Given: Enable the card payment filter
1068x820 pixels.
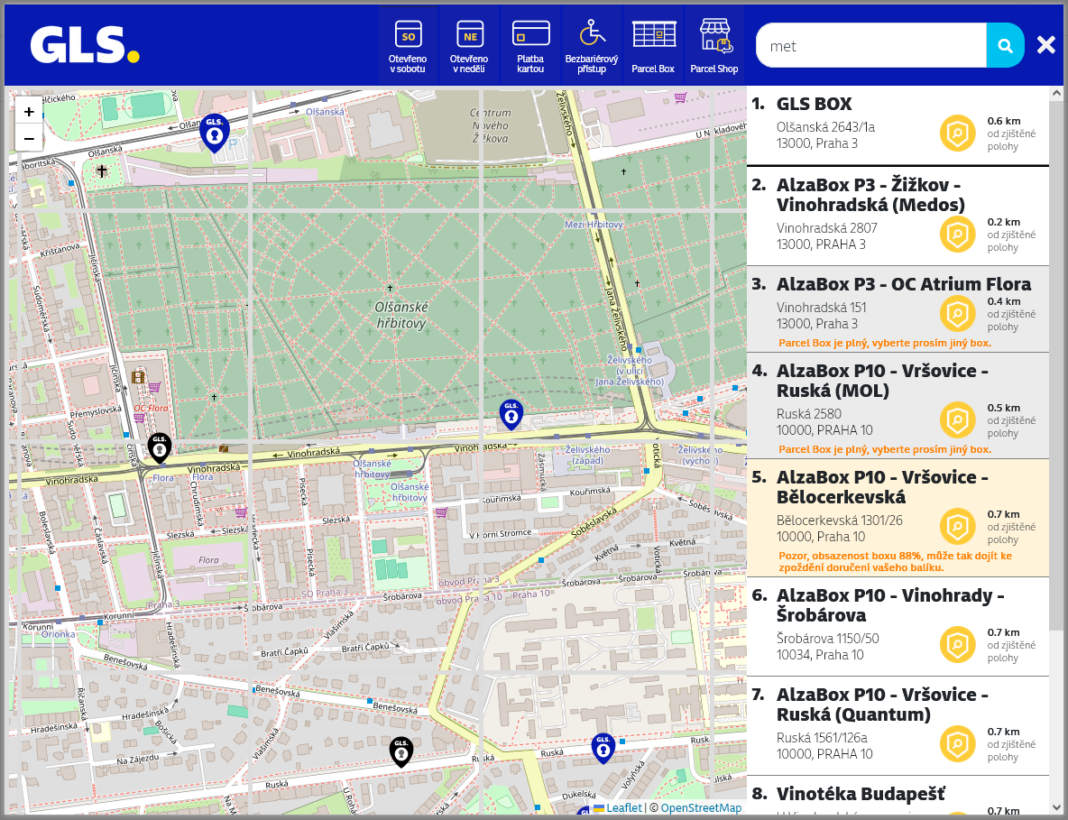Looking at the screenshot, I should (x=530, y=46).
